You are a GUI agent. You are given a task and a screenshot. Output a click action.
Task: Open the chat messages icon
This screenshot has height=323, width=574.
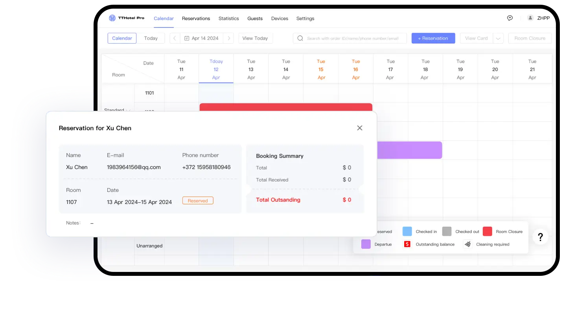tap(510, 18)
